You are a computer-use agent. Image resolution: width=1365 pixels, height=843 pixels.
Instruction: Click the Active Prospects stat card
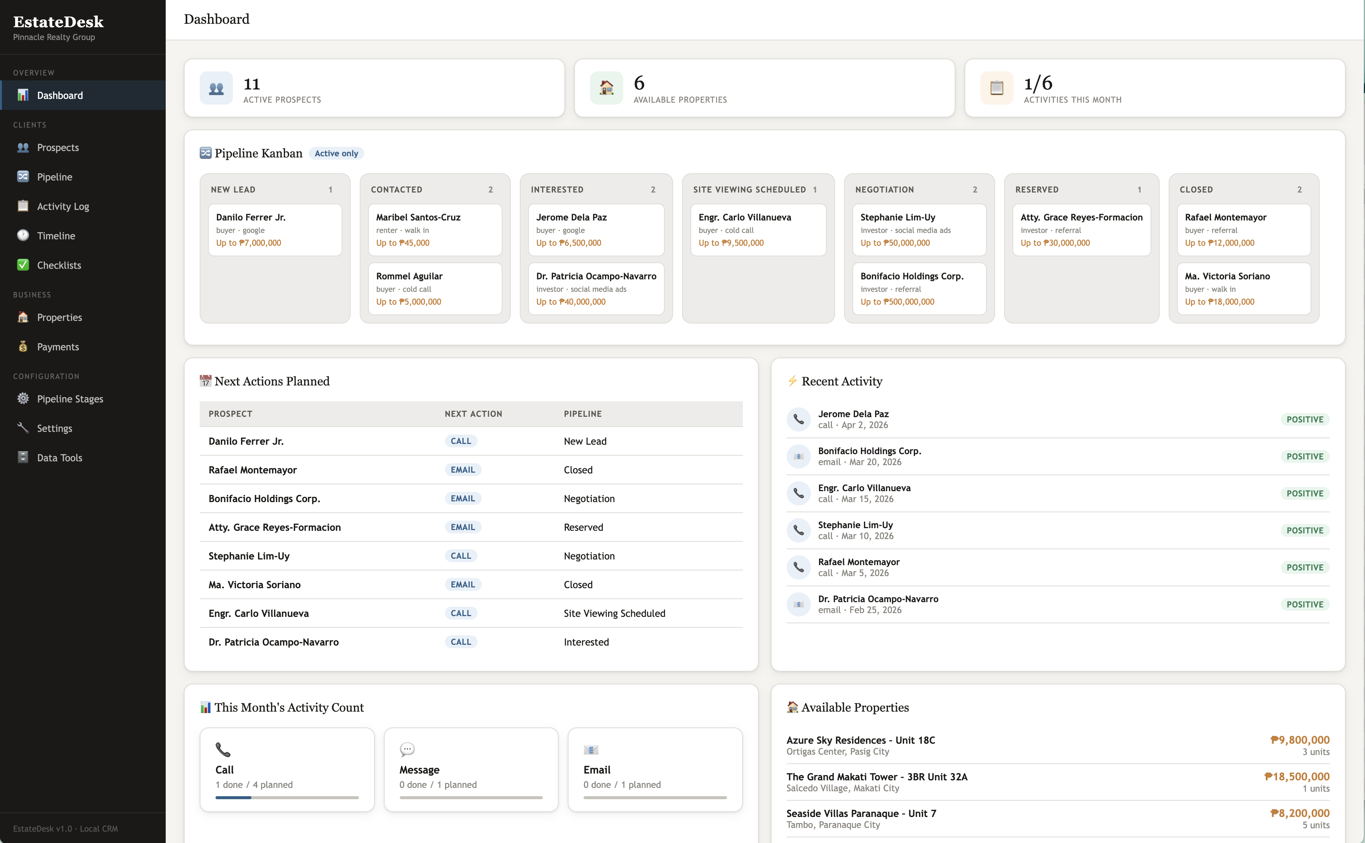coord(374,88)
